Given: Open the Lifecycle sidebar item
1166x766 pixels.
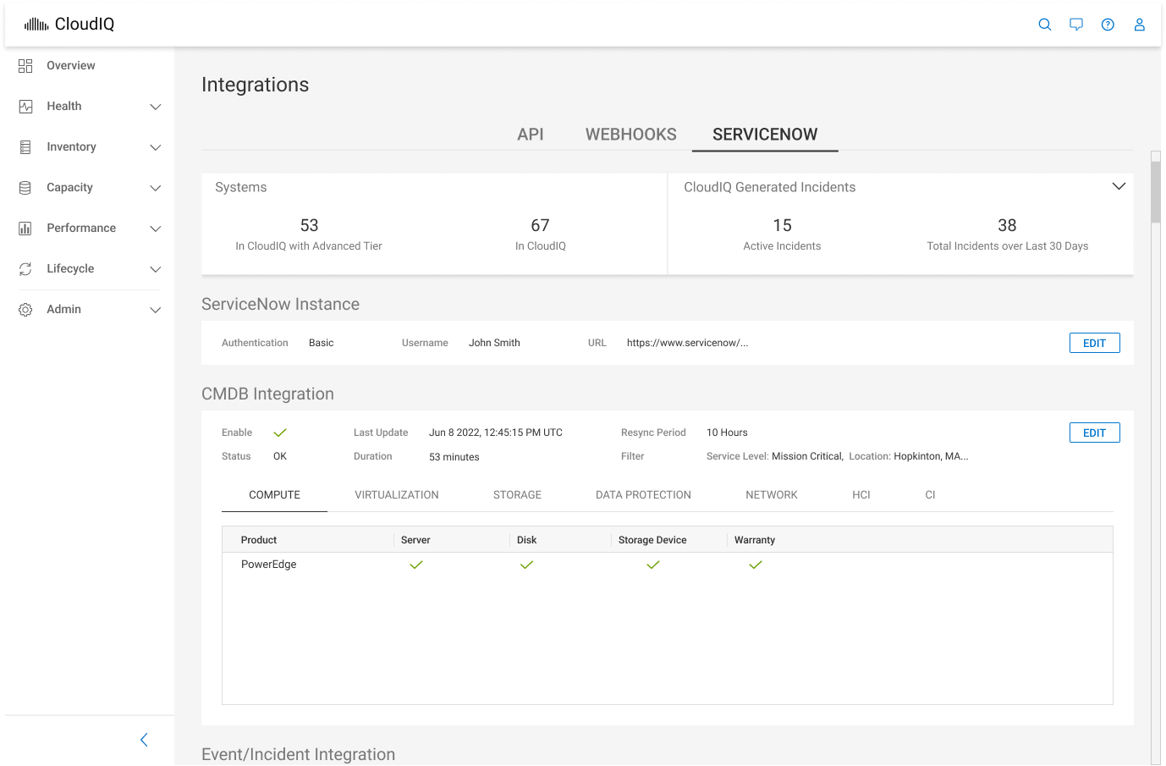Looking at the screenshot, I should [70, 269].
